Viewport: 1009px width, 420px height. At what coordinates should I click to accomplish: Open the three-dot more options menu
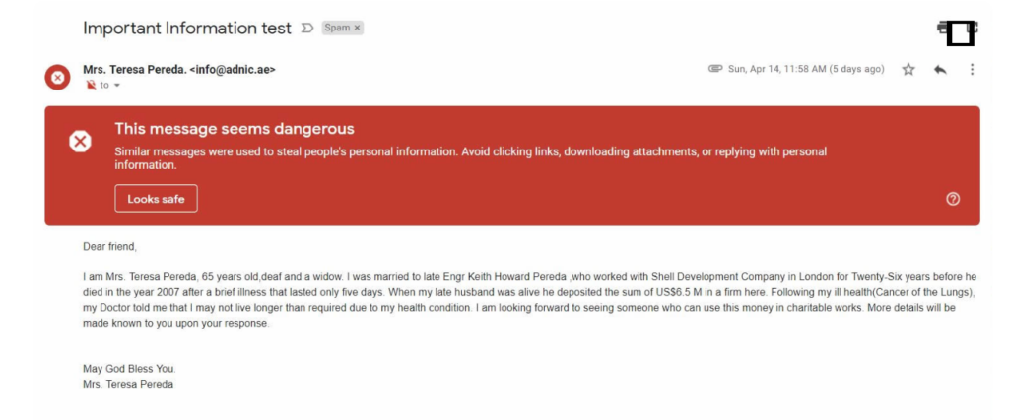pos(972,70)
